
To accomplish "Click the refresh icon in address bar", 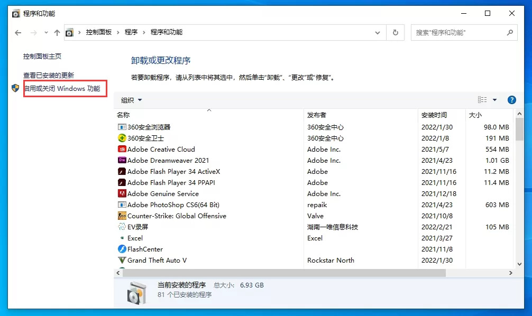I will tap(395, 32).
